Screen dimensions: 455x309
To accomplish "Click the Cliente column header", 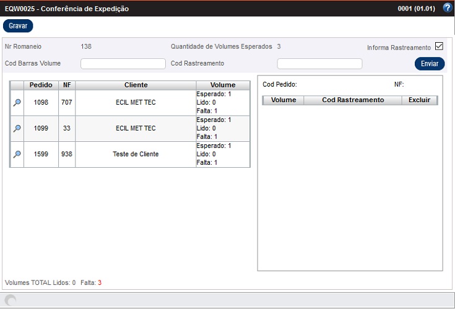I will (x=136, y=85).
